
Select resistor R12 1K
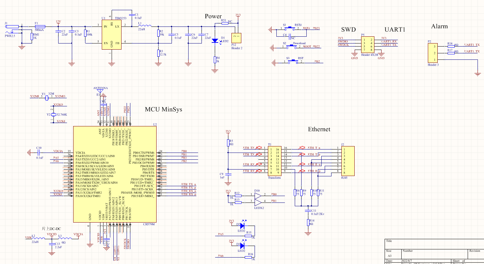pyautogui.click(x=238, y=195)
